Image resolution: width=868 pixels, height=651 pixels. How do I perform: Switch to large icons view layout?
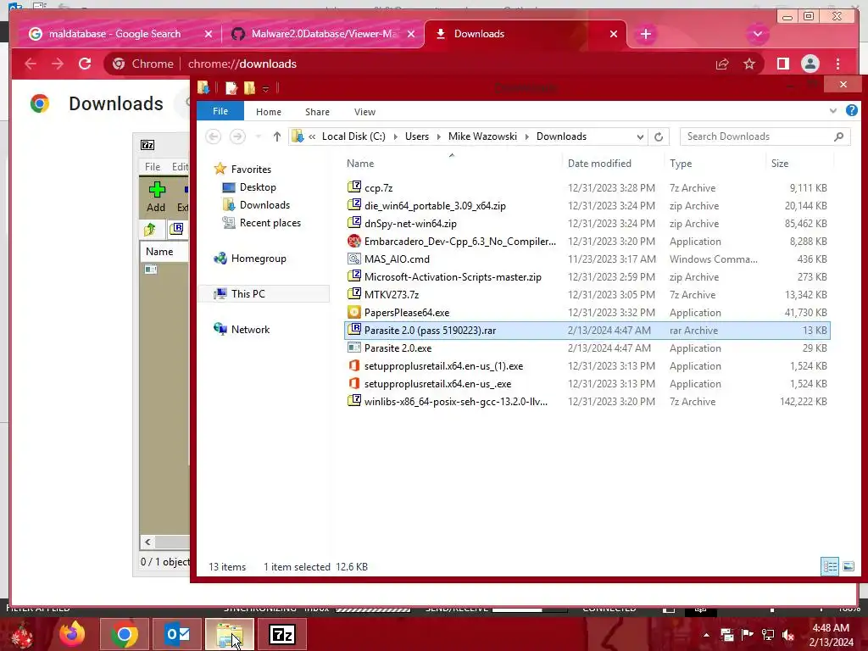(848, 566)
